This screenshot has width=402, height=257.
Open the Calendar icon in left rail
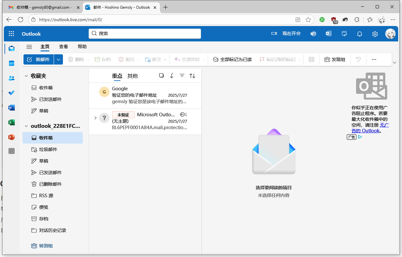[12, 63]
